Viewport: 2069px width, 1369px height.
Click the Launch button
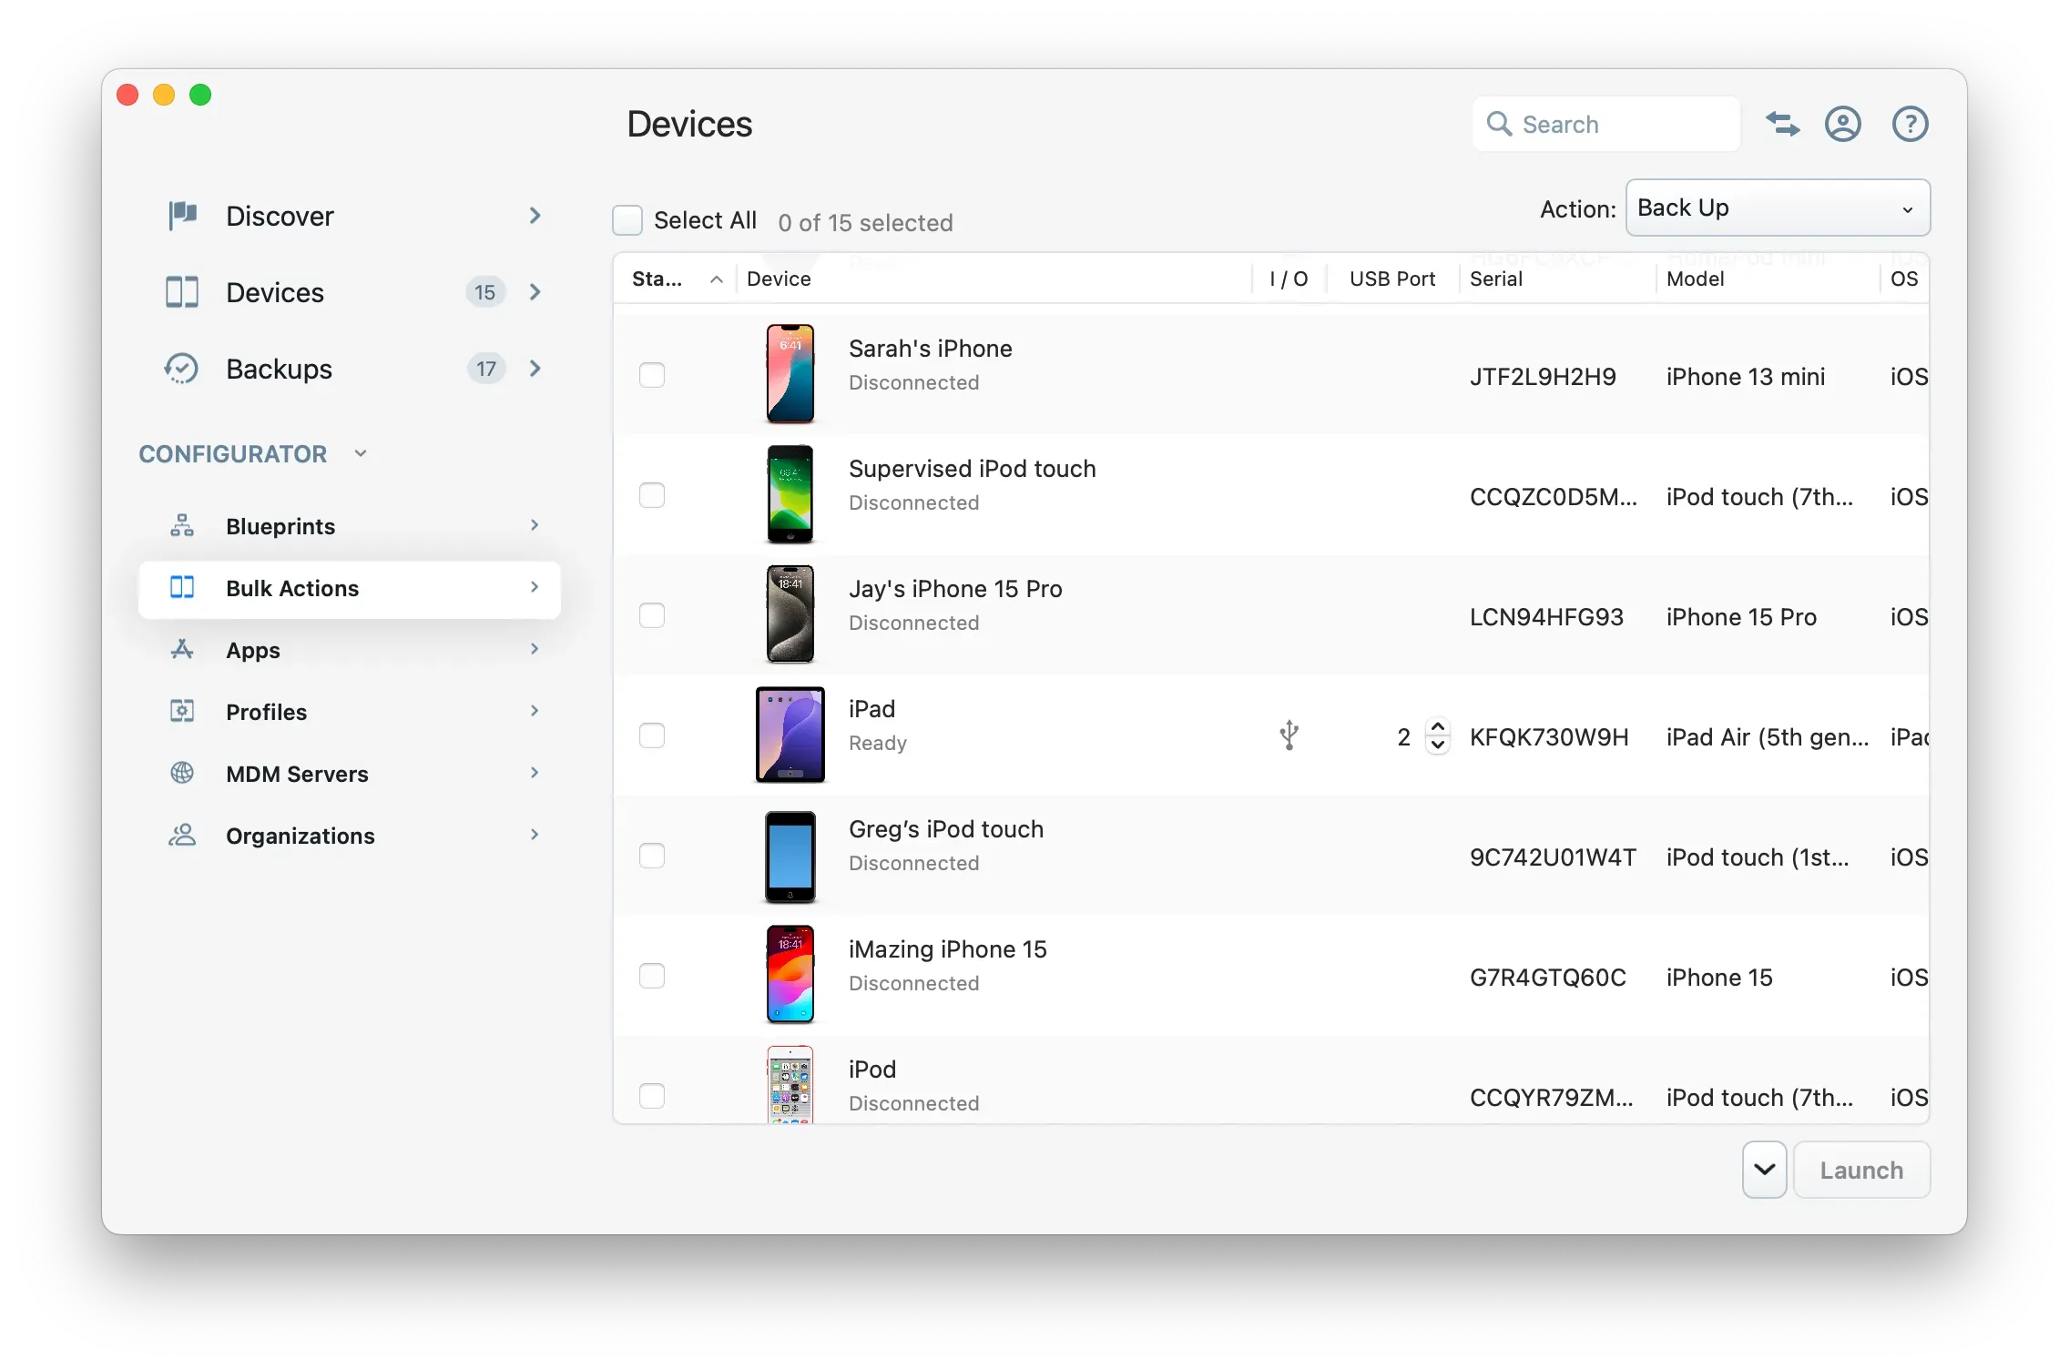click(1860, 1169)
